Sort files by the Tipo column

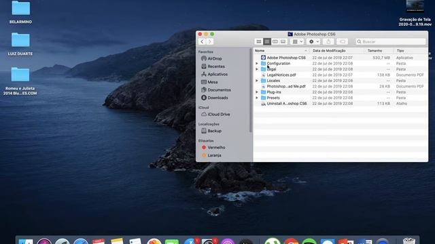pyautogui.click(x=411, y=51)
